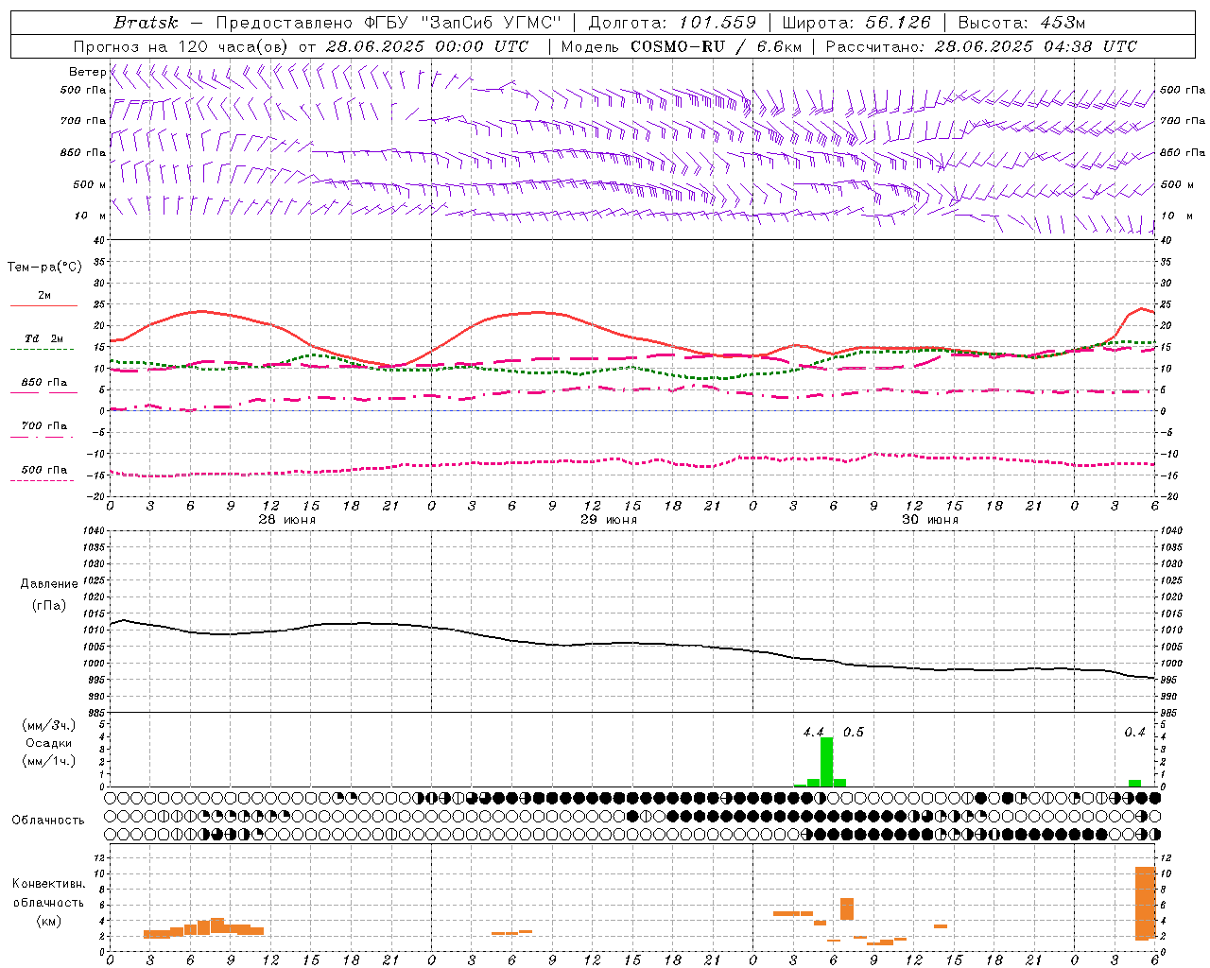Select the 'Осадки' precipitation label
The height and width of the screenshot is (968, 1210).
click(49, 743)
